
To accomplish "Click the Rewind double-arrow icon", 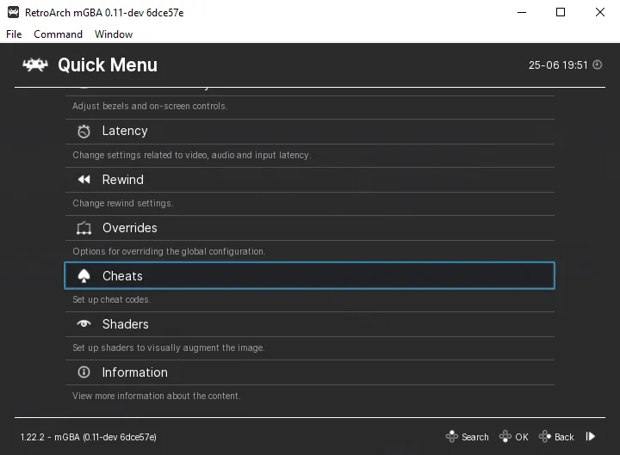I will click(84, 180).
